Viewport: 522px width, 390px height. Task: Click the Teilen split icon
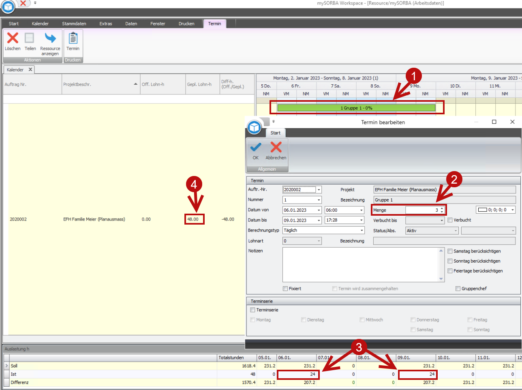click(30, 38)
